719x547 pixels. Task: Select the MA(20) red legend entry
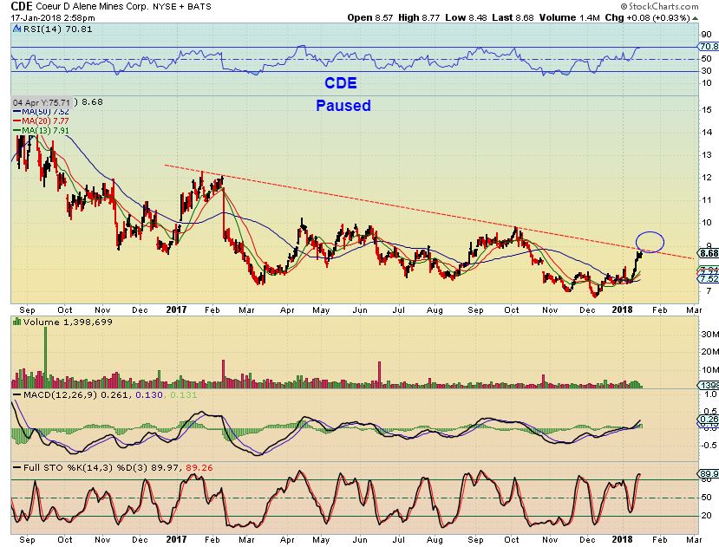click(x=42, y=121)
